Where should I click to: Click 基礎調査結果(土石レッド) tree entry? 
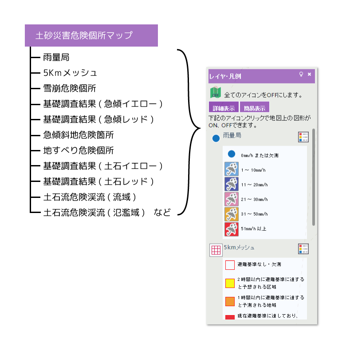point(98,181)
